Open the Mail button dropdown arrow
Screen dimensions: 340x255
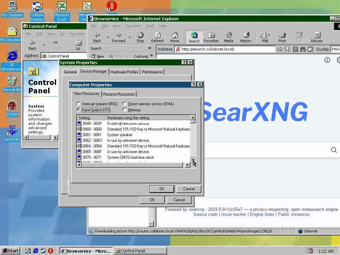click(269, 35)
